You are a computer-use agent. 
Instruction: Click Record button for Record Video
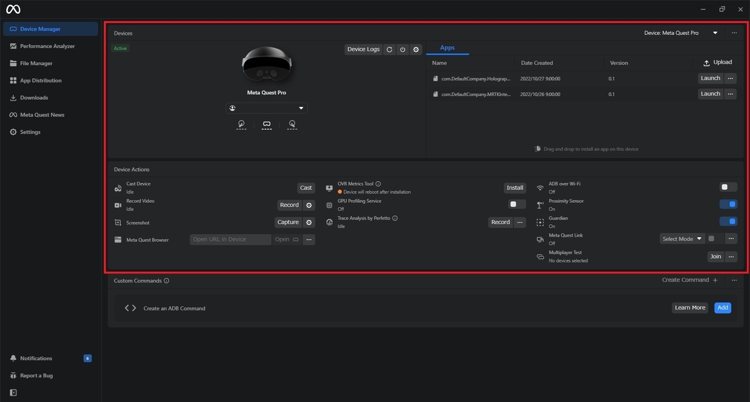(x=289, y=205)
